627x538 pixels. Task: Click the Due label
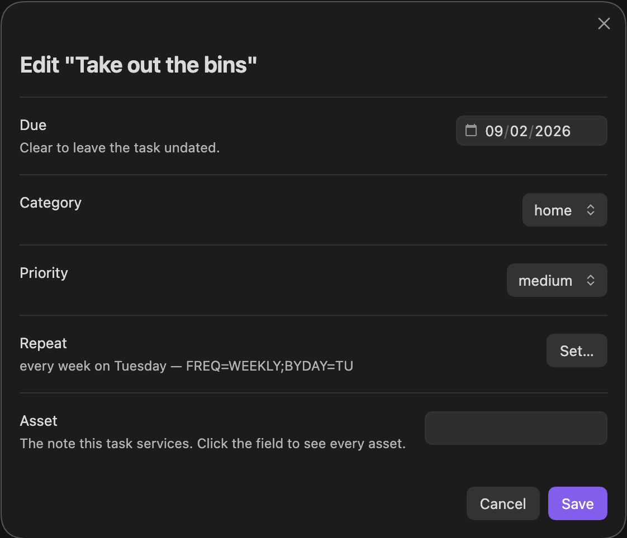click(x=33, y=125)
